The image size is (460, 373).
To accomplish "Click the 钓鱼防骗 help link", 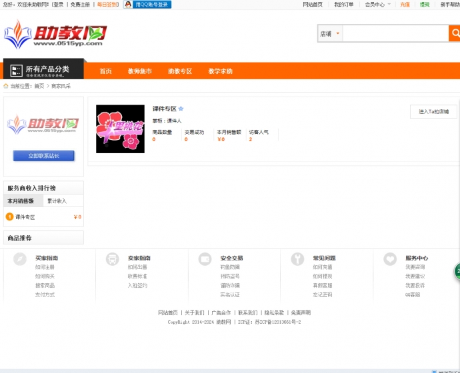I will (x=230, y=267).
